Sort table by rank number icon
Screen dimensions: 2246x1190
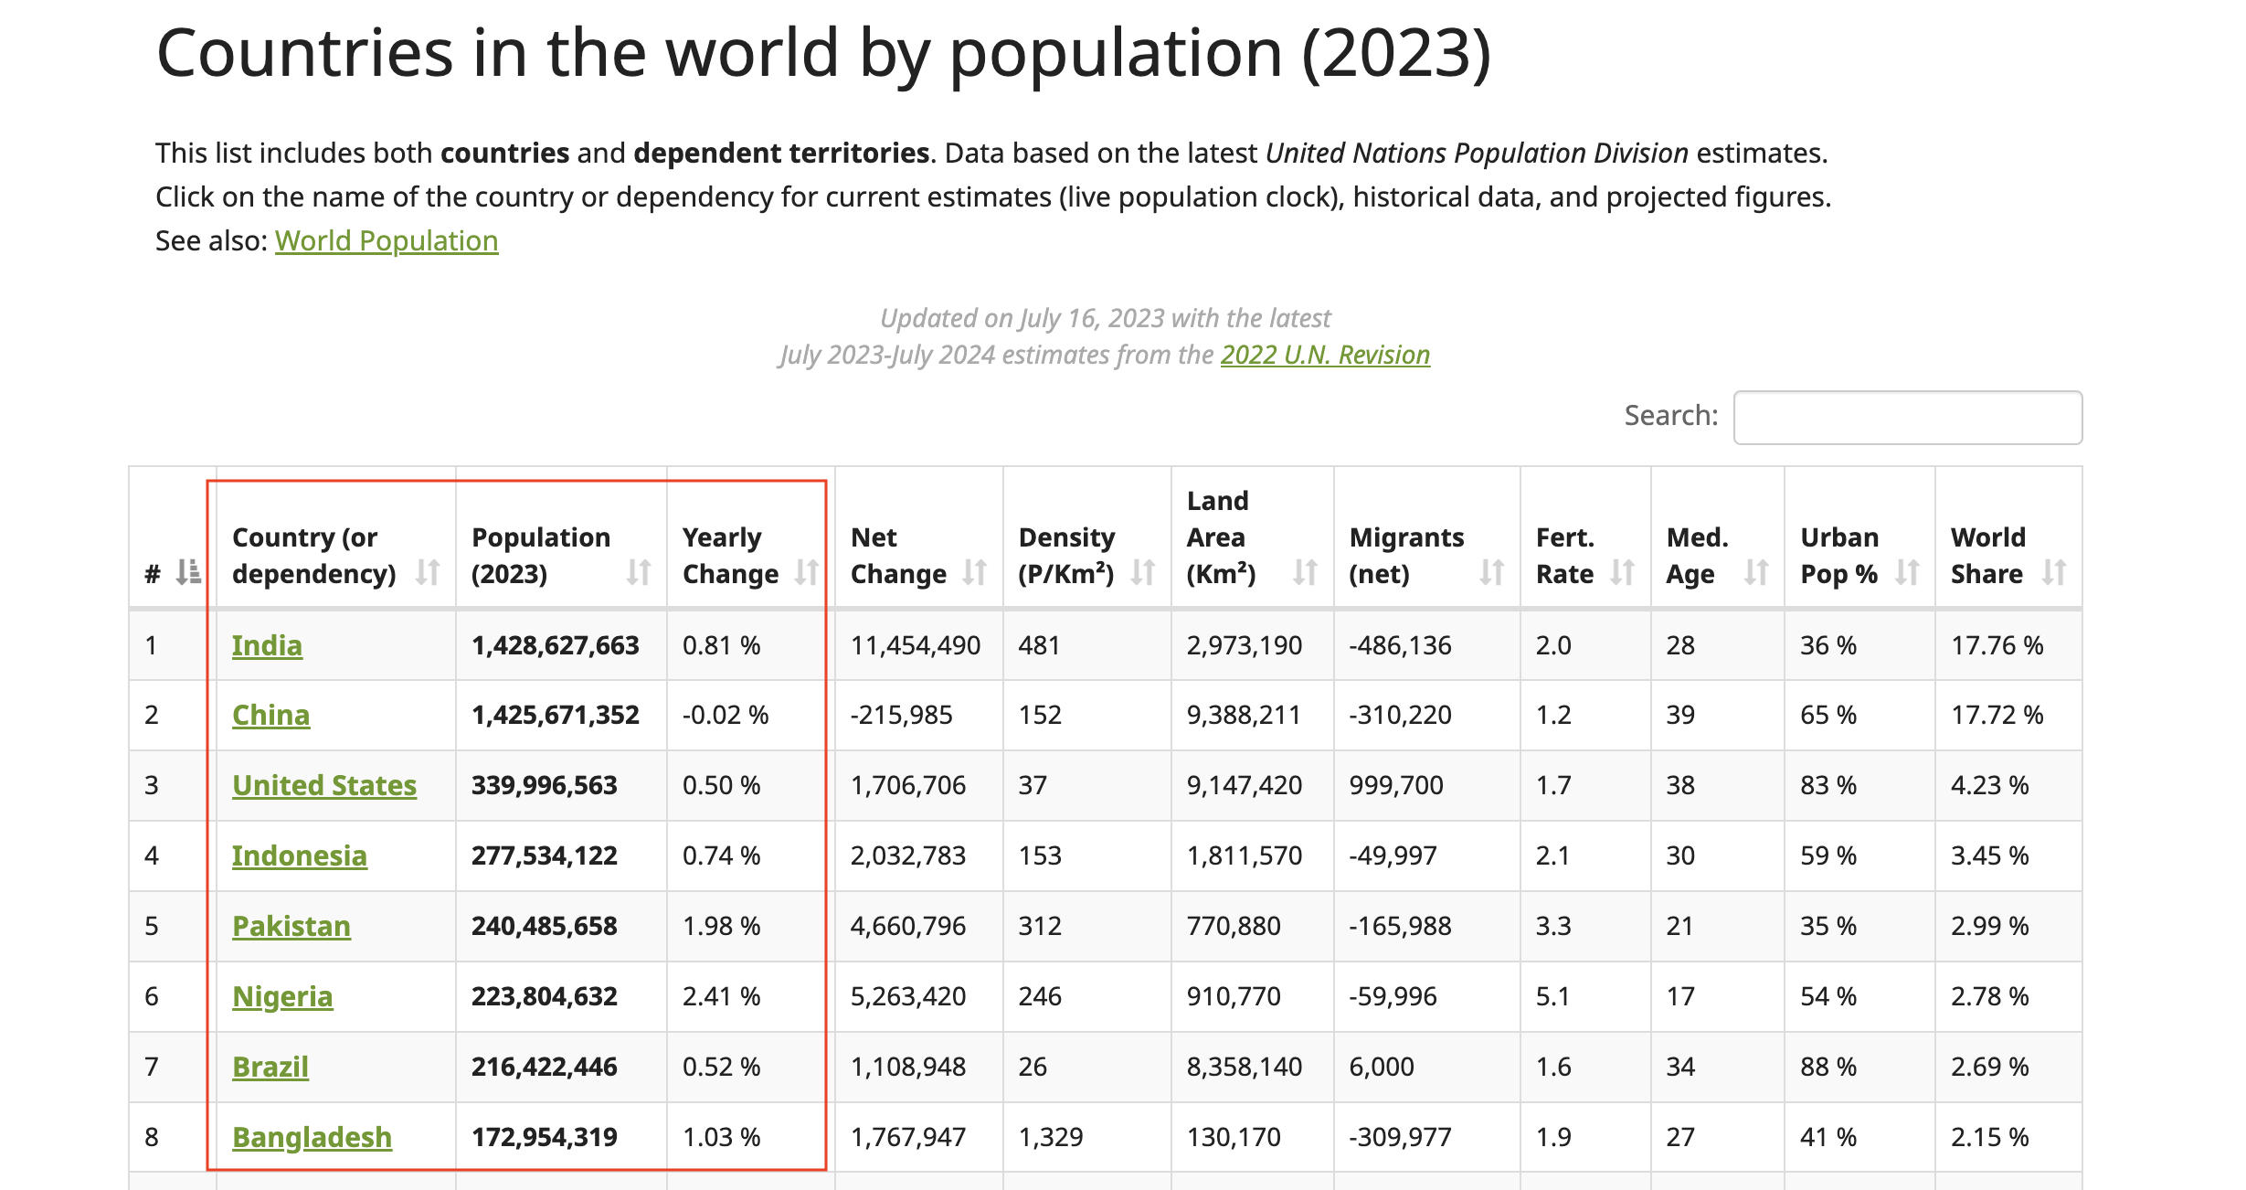coord(188,572)
